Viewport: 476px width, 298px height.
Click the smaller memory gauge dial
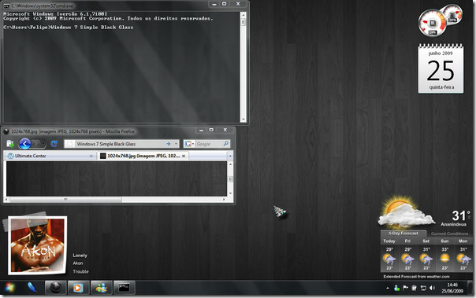point(452,14)
